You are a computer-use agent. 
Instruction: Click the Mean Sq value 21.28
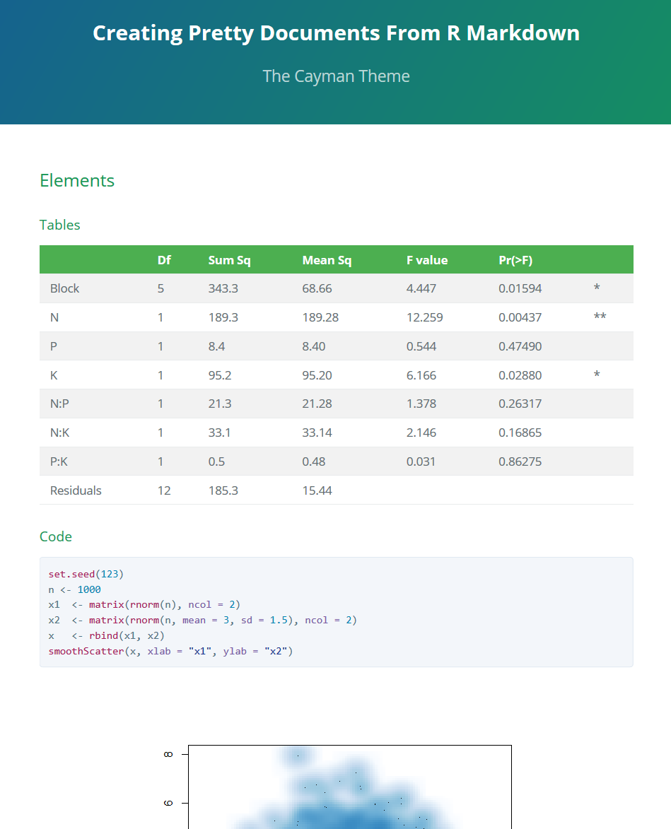click(x=317, y=404)
